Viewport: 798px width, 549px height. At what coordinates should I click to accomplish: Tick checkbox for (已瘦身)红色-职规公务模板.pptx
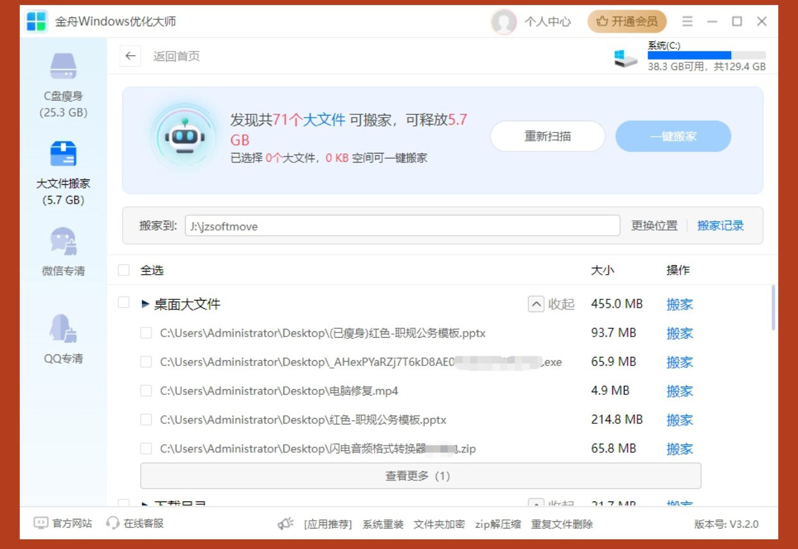click(x=146, y=333)
